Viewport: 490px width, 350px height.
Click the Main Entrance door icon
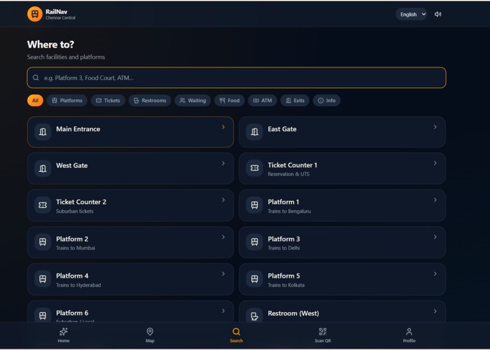(x=43, y=132)
